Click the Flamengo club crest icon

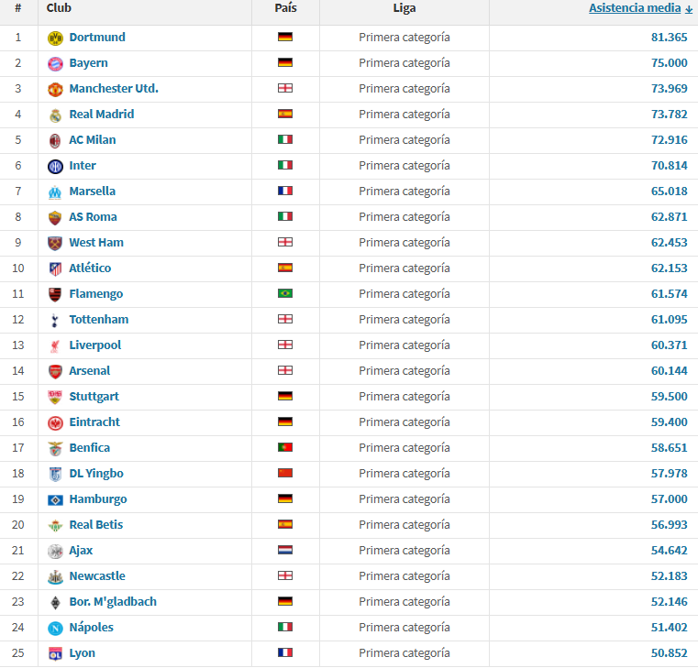[x=55, y=294]
